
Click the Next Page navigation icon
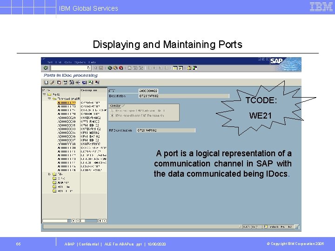[161, 68]
